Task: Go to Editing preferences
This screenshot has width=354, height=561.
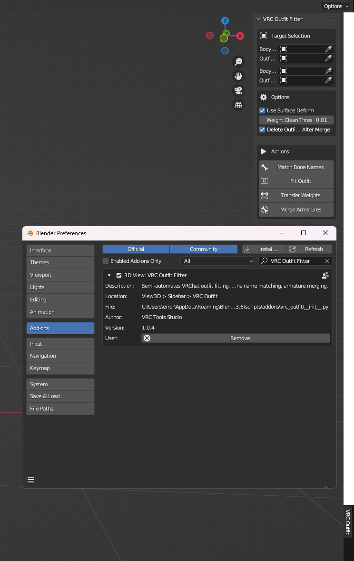Action: click(60, 300)
